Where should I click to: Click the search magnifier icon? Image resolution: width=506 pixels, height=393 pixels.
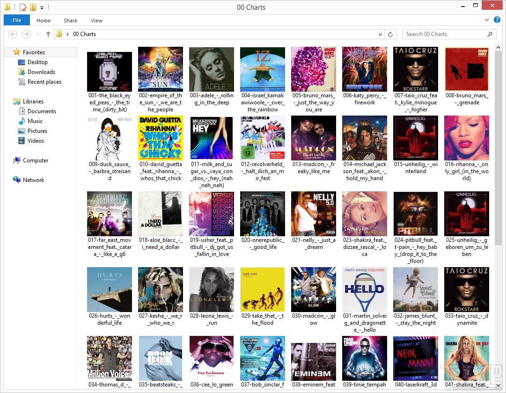click(x=490, y=34)
